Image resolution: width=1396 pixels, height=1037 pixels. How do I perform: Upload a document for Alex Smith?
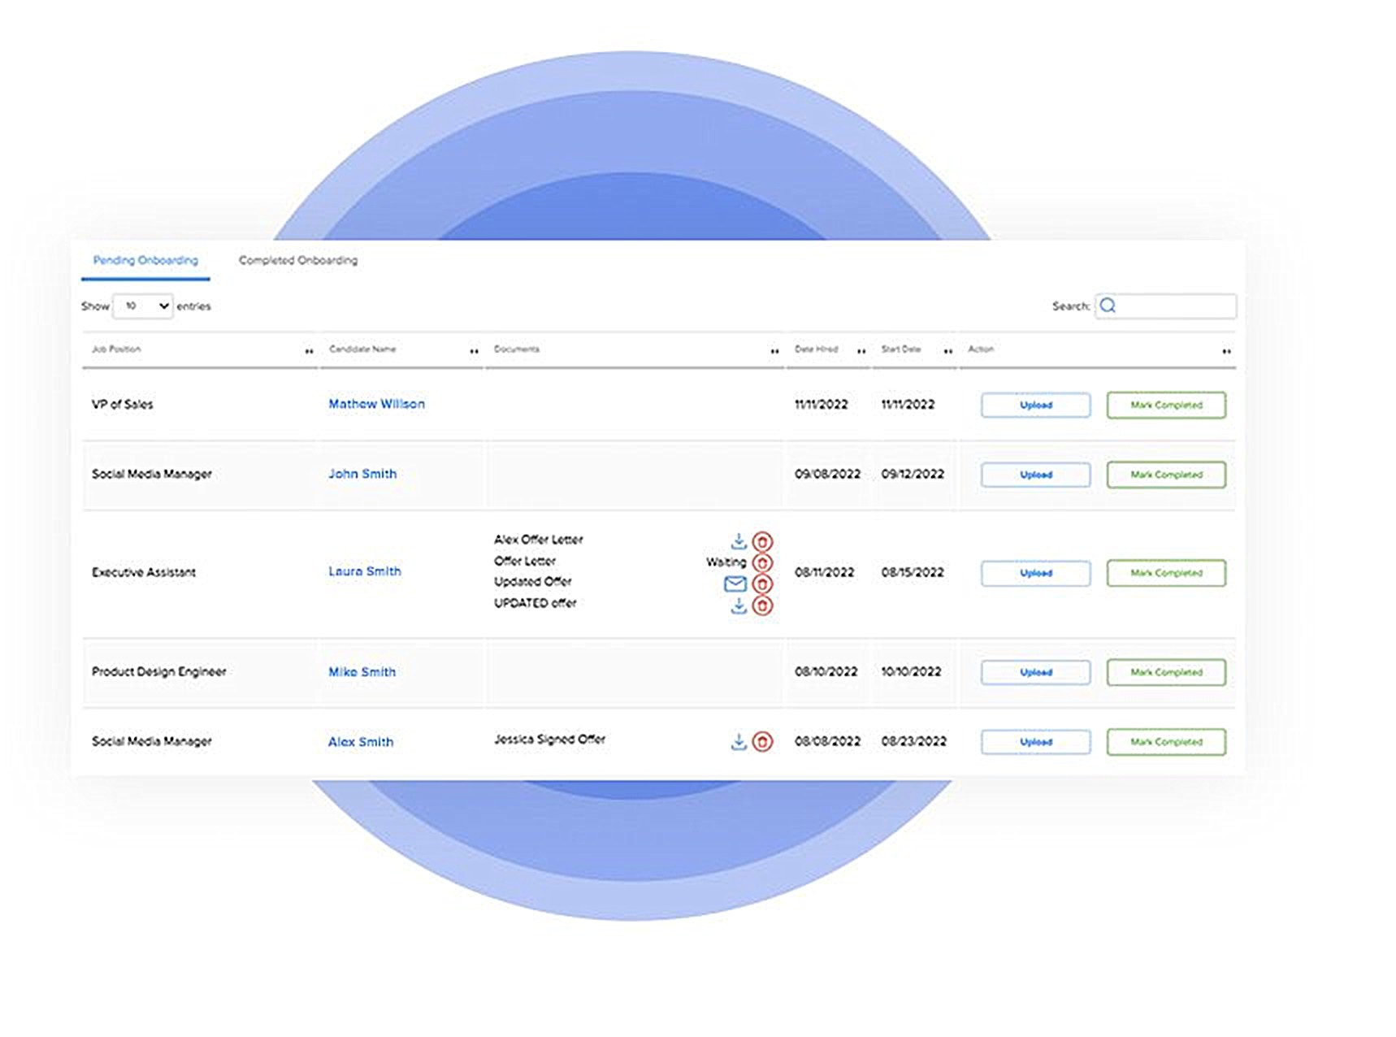click(x=1036, y=742)
